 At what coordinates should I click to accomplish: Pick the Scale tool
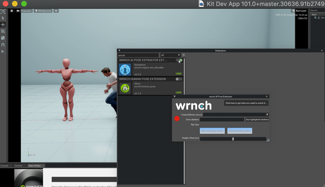coord(3,38)
